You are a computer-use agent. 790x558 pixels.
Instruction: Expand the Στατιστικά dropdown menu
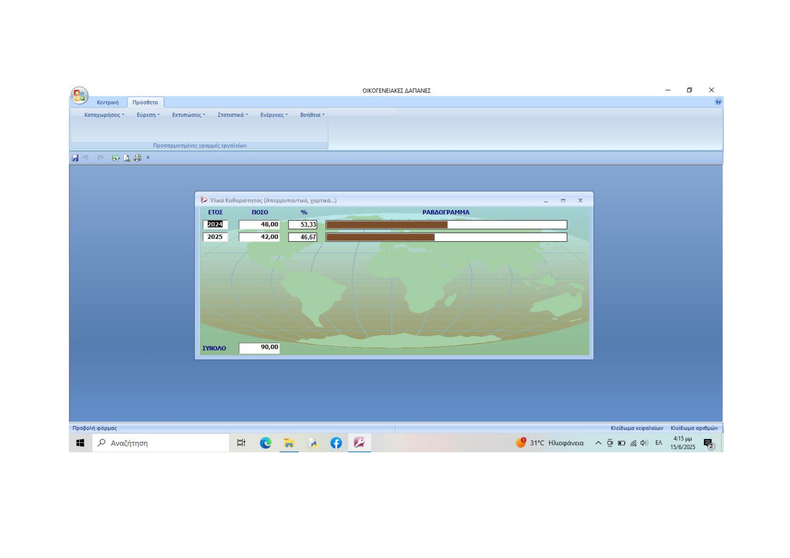pyautogui.click(x=233, y=115)
